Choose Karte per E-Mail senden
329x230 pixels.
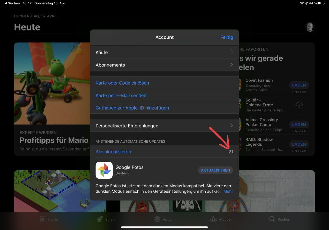point(121,96)
